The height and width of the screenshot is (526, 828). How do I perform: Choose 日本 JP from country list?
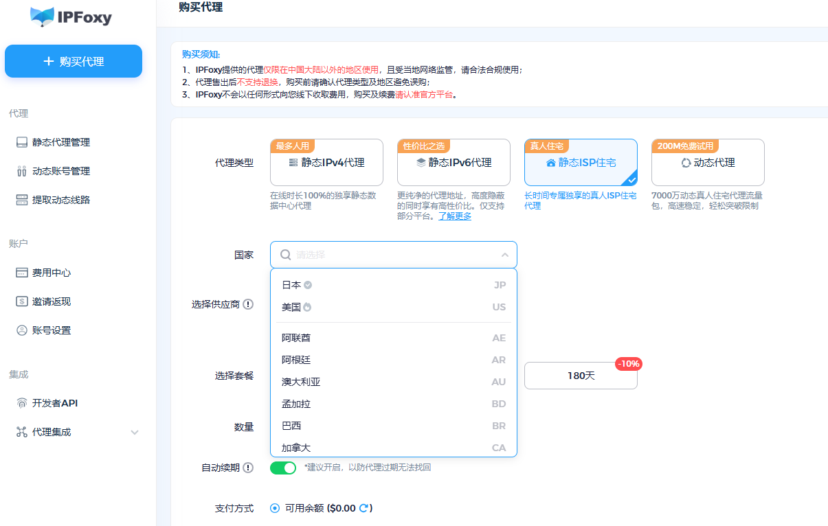[x=394, y=285]
